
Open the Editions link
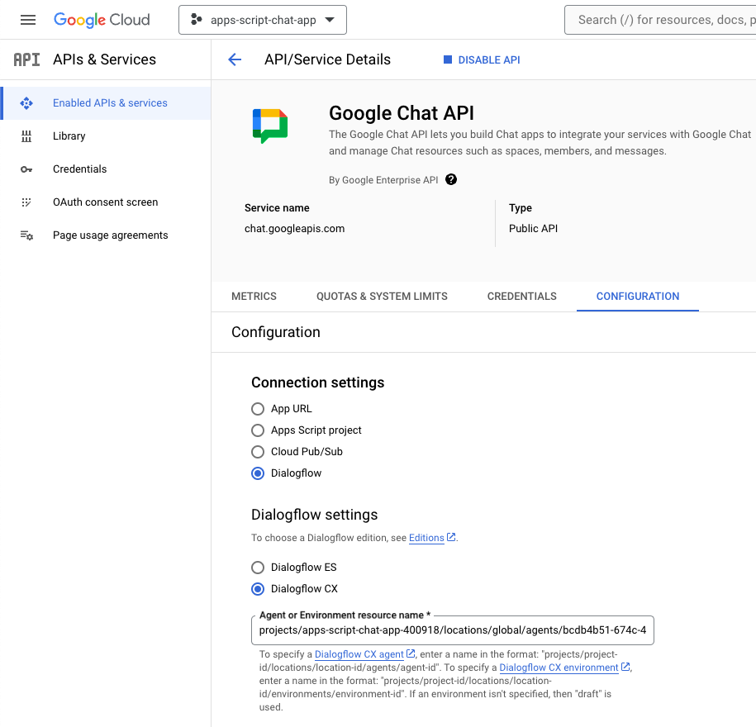click(x=426, y=538)
